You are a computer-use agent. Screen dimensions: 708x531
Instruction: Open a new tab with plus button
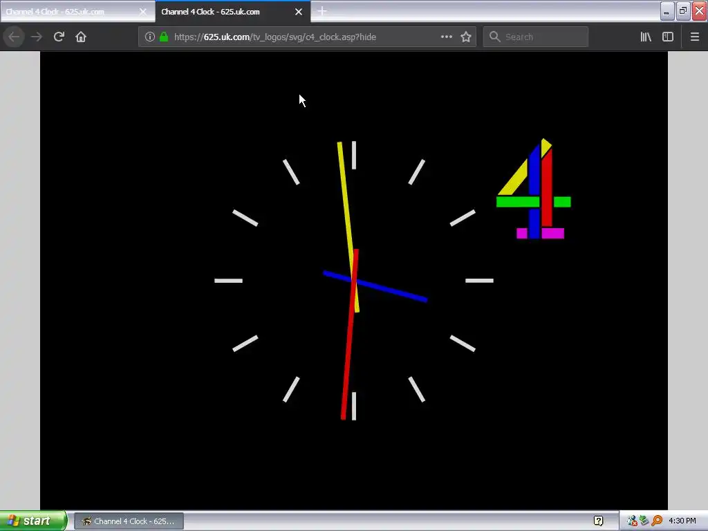click(x=322, y=11)
